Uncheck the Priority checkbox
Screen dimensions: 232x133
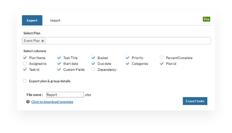coord(127,58)
